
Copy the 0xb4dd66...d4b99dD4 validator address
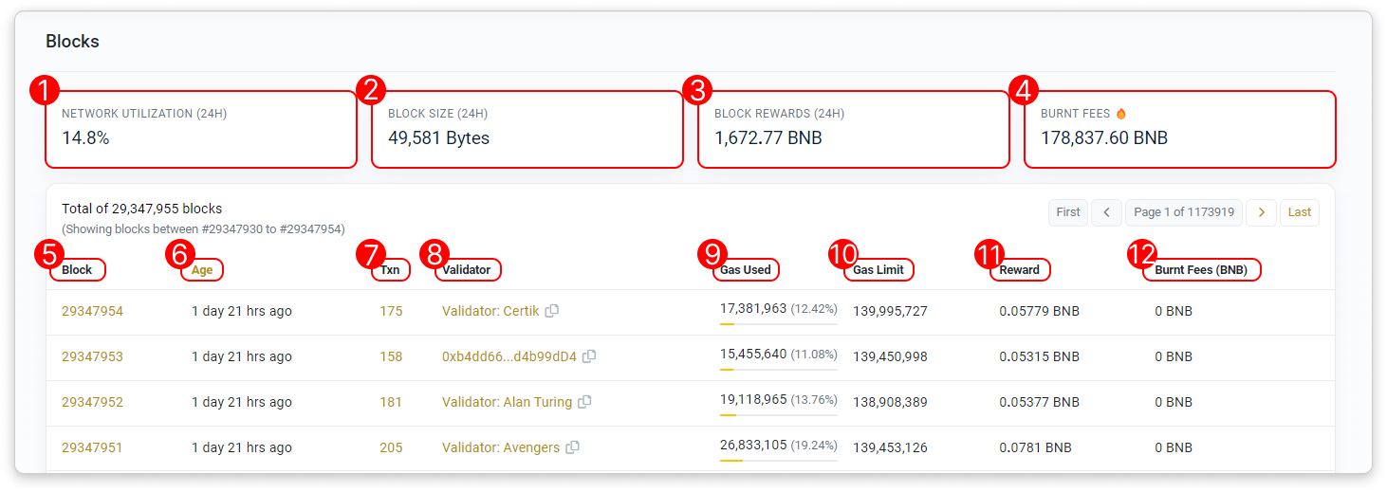point(589,356)
